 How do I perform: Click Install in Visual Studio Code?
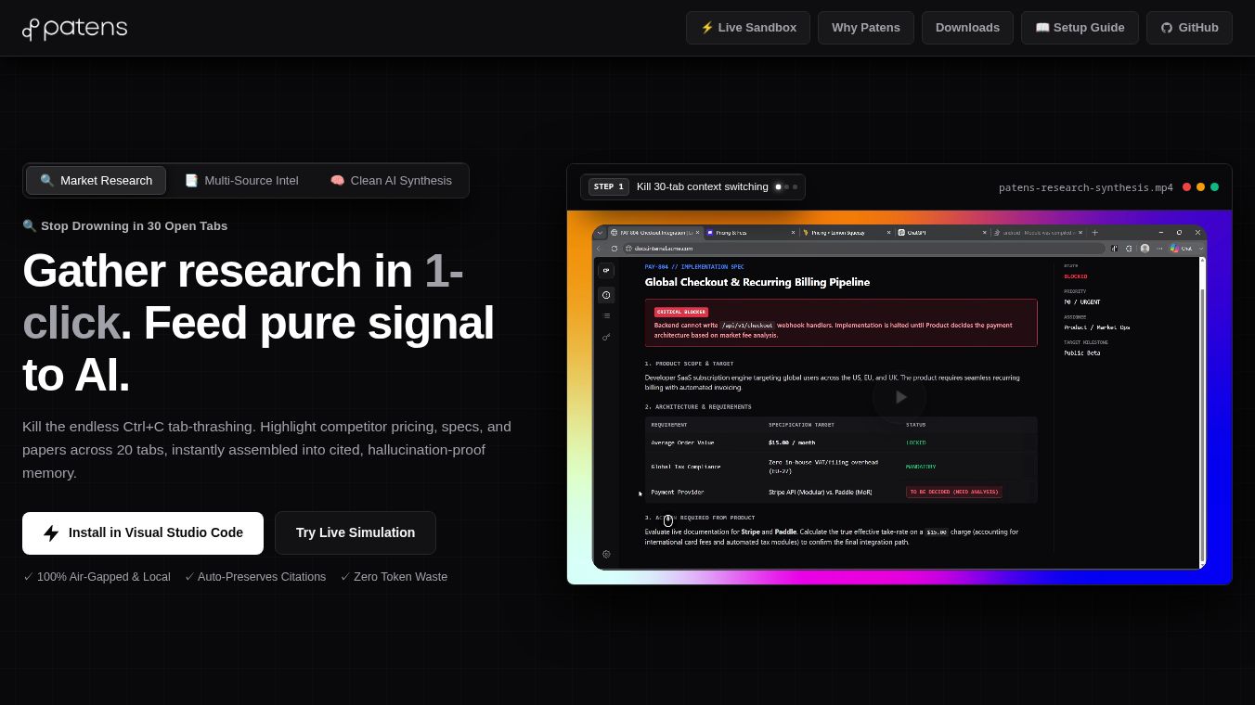tap(143, 533)
